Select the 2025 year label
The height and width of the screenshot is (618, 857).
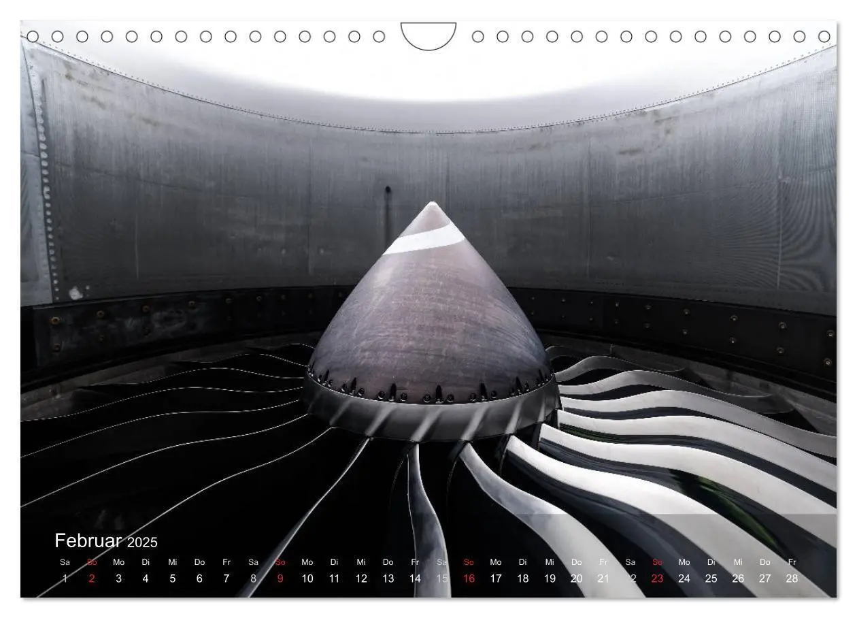coord(142,542)
